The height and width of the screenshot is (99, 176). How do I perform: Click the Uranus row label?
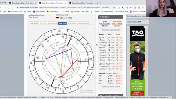(x=104, y=55)
